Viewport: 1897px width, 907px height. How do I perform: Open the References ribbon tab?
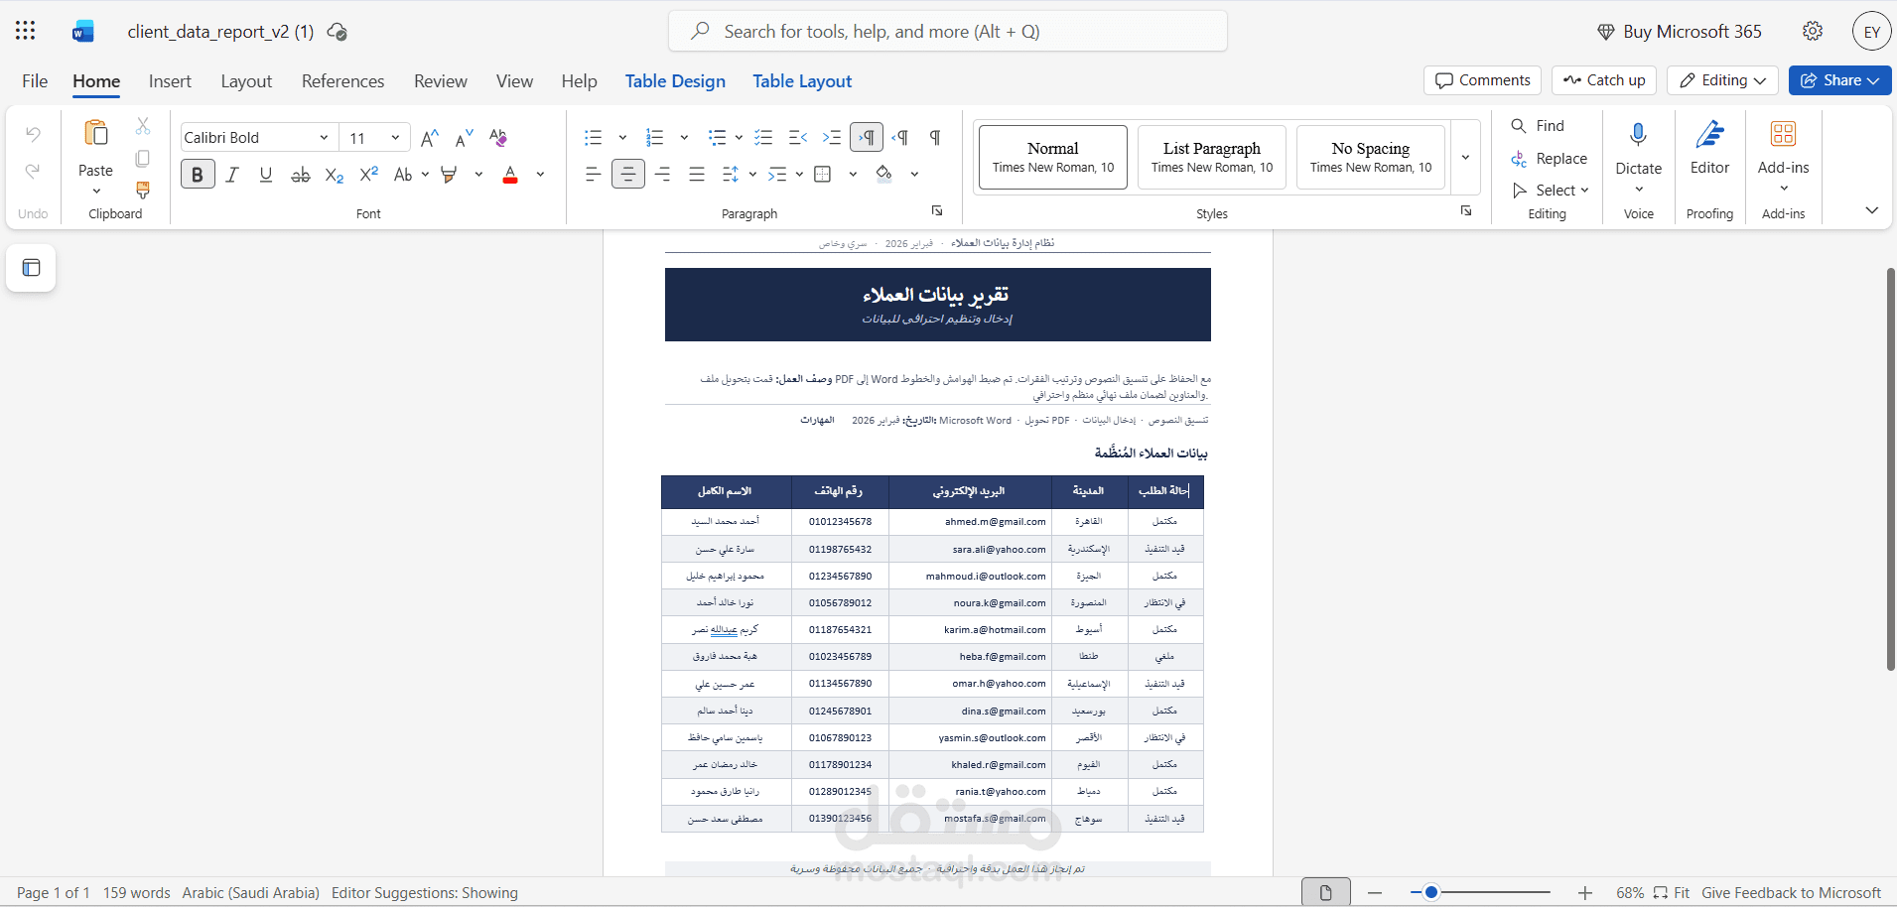(342, 81)
